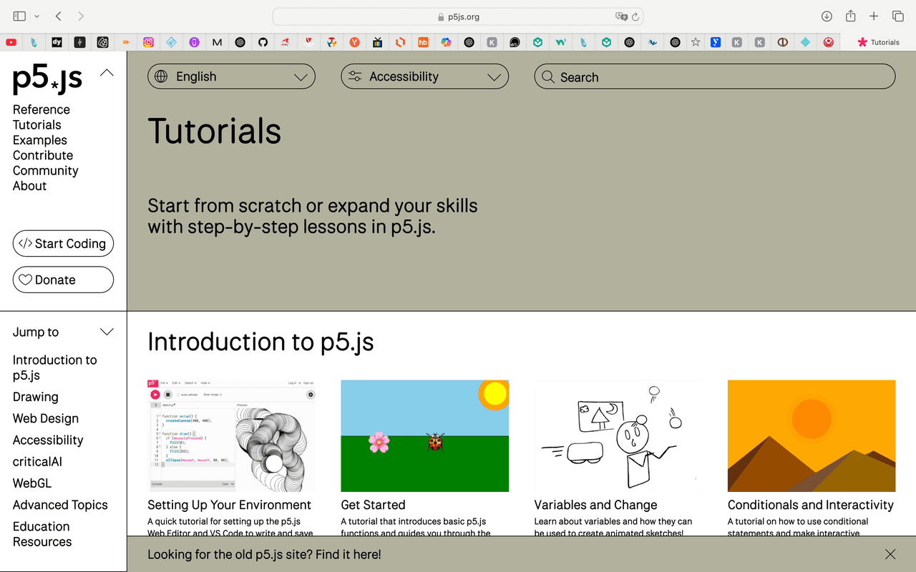Collapse the p5.js navigation menu chevron

pos(107,72)
